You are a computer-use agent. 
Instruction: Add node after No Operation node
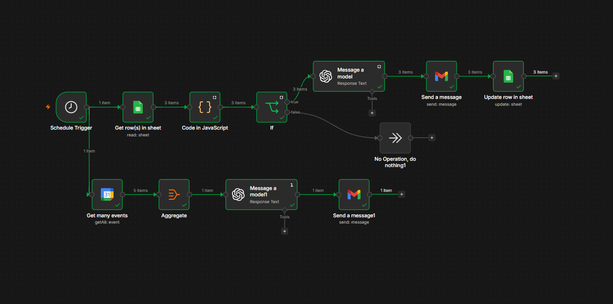point(432,138)
